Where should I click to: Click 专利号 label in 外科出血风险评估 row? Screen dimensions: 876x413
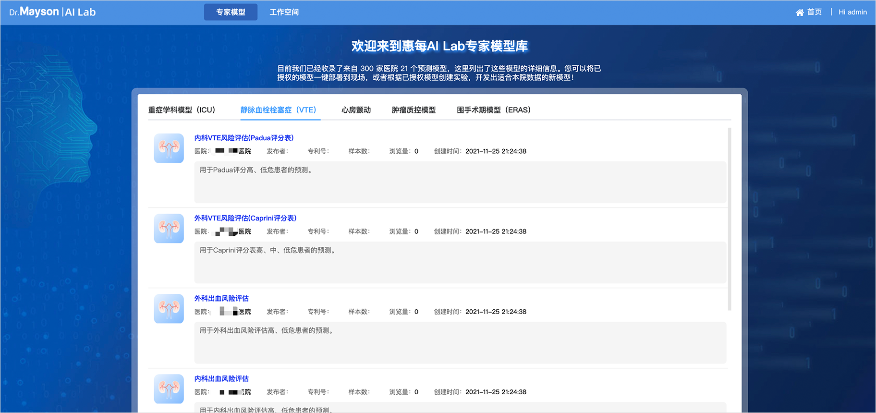point(318,312)
